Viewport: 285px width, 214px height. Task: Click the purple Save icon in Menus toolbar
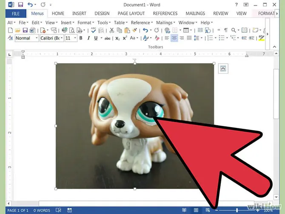(25, 30)
